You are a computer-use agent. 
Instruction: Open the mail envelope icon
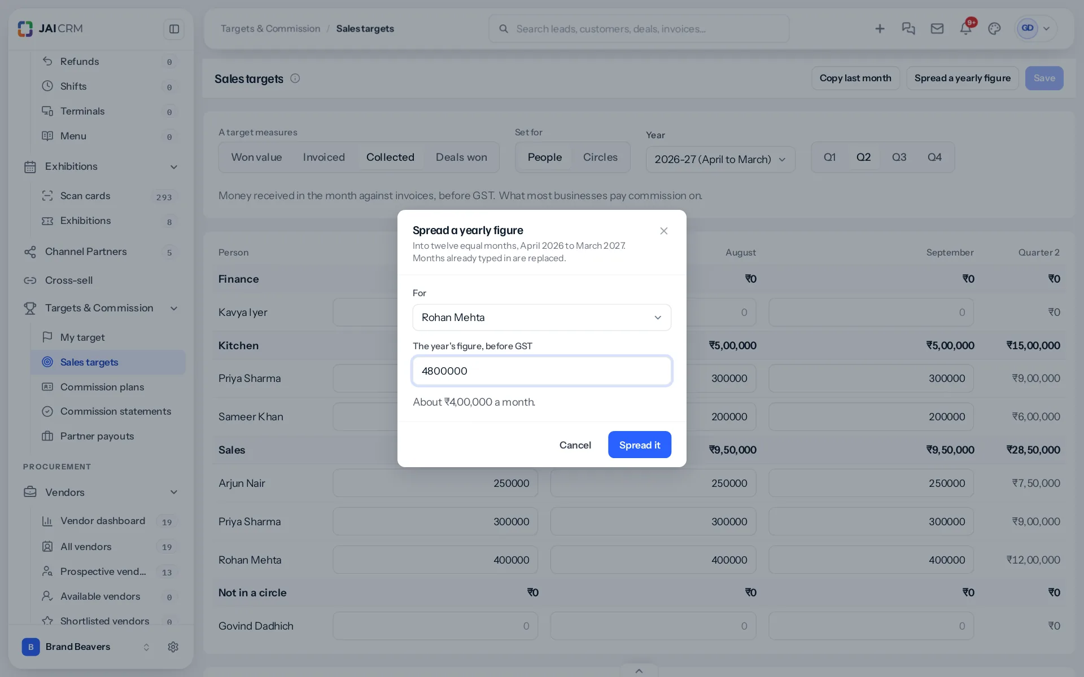(937, 29)
